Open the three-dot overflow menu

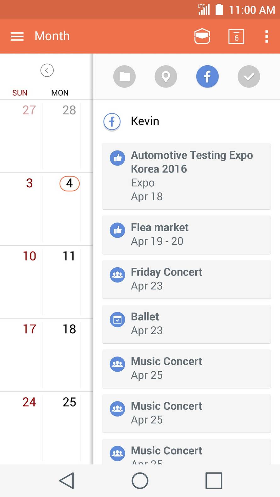tap(266, 36)
